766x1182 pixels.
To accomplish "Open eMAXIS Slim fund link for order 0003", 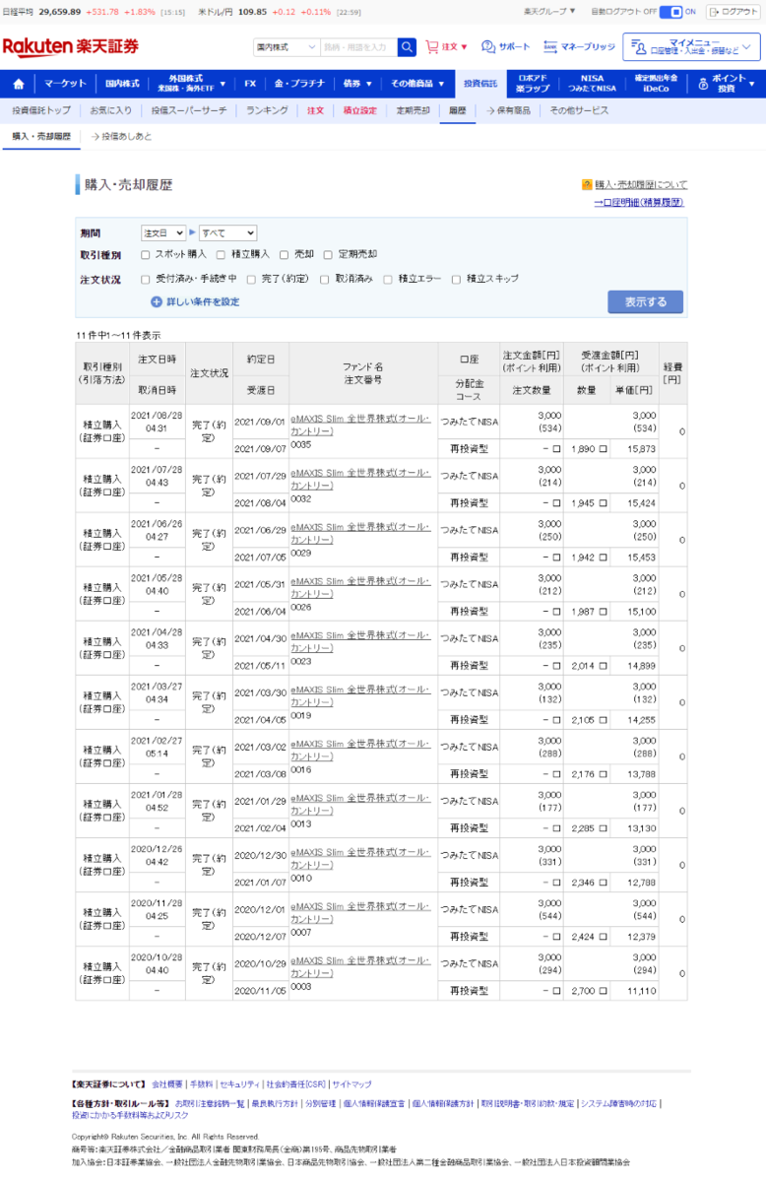I will pos(360,966).
